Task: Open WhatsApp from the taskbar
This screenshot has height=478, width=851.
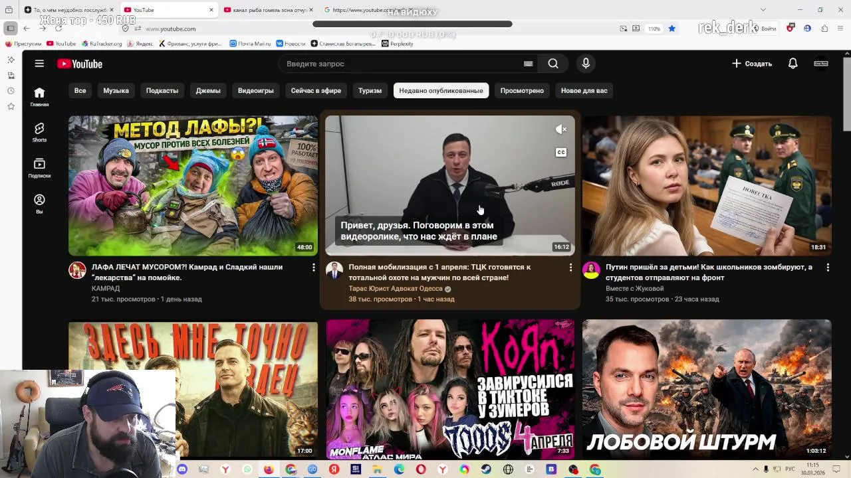Action: 247,469
